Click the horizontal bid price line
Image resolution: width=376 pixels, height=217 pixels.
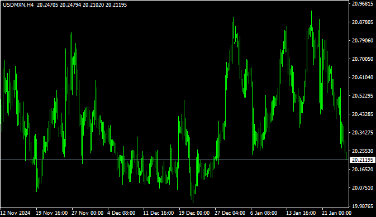coord(174,160)
